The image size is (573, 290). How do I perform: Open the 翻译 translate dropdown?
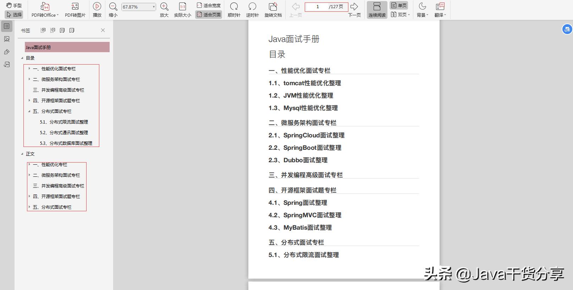440,10
